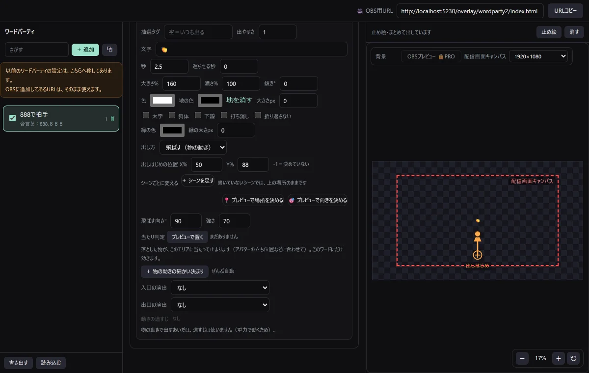Viewport: 589px width, 373px height.
Task: Open the white 色 text color swatch
Action: (x=162, y=100)
